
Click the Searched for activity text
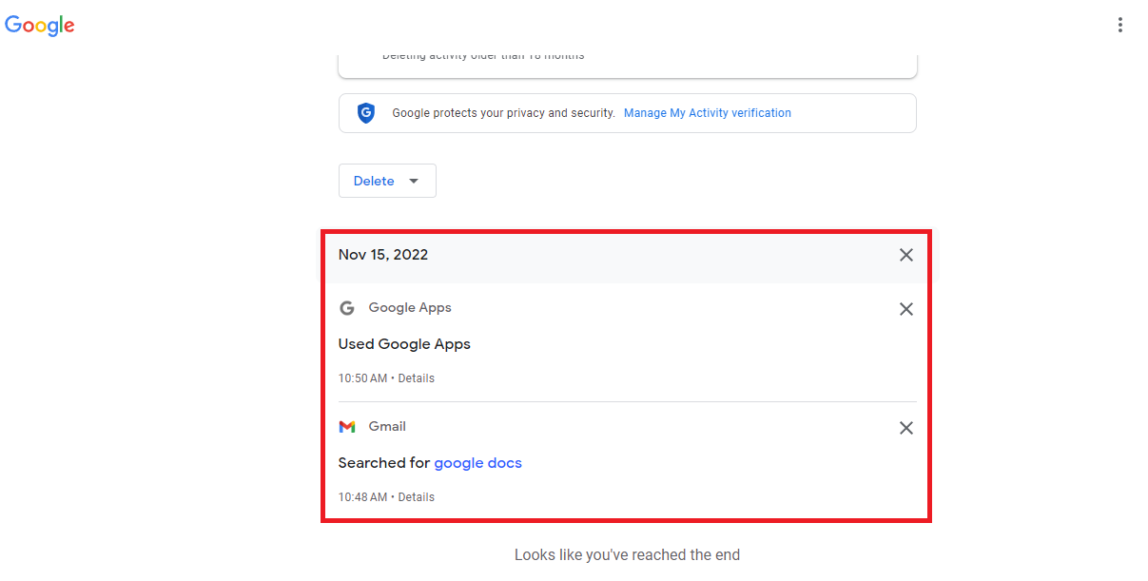click(384, 463)
